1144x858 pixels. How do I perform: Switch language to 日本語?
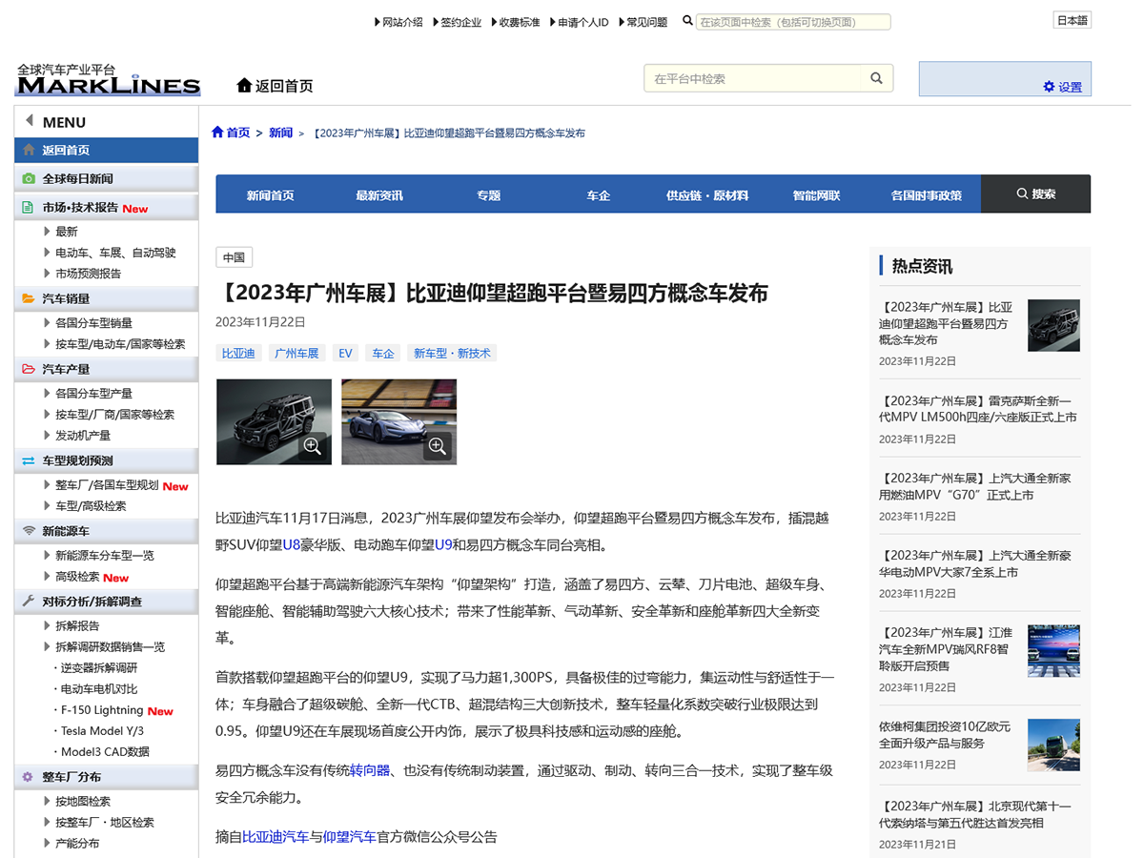pos(1072,20)
